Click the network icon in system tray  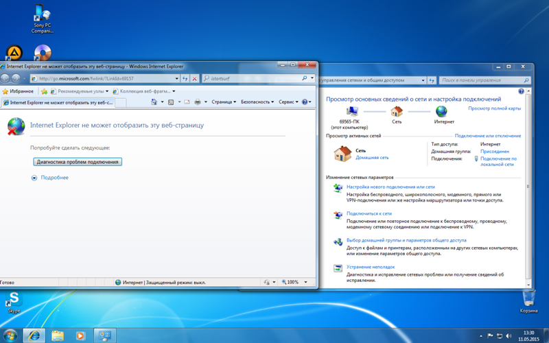point(500,336)
